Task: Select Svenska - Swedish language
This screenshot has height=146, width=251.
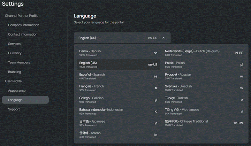Action: coord(204,88)
